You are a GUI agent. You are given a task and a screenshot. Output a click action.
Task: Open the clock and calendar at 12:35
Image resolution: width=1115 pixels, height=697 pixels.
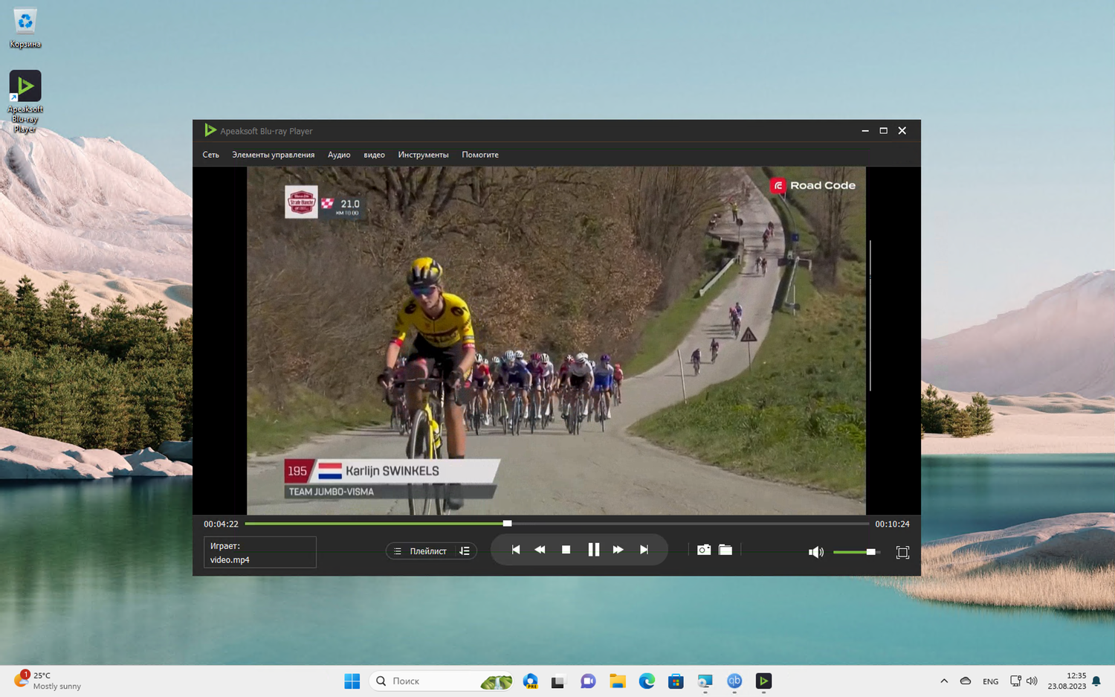[1067, 681]
